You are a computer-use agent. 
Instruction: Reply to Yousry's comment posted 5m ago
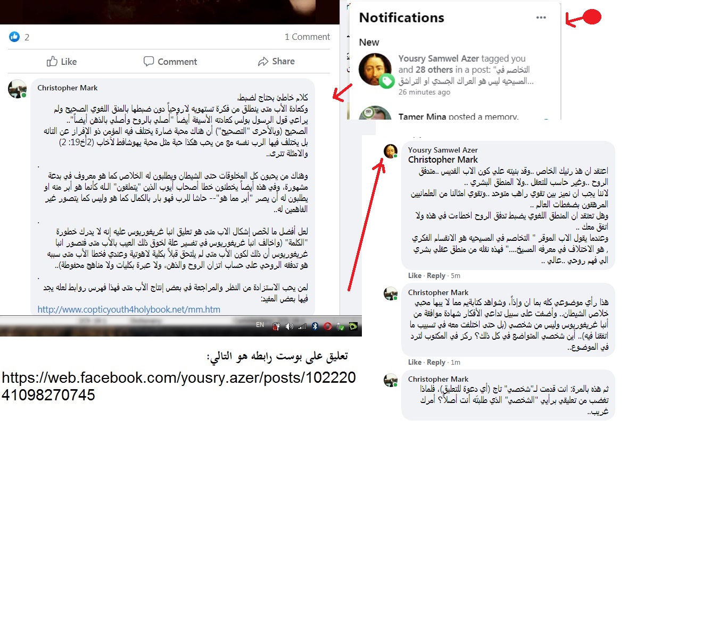pos(436,275)
